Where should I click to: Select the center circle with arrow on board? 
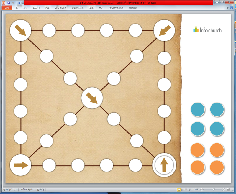tap(92, 98)
